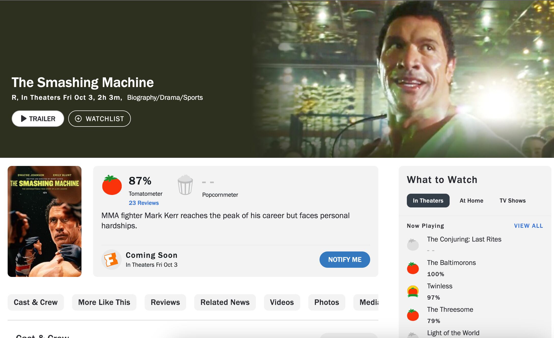The image size is (554, 338).
Task: Switch to TV Shows tab
Action: [513, 201]
